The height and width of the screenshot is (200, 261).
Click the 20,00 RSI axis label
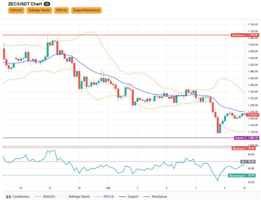tap(251, 182)
